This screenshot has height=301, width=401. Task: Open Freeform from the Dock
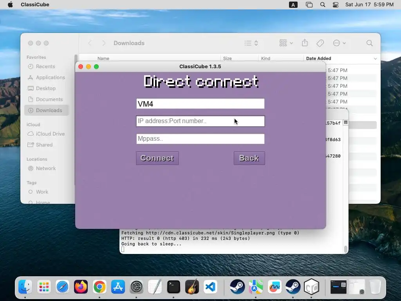[x=275, y=286]
